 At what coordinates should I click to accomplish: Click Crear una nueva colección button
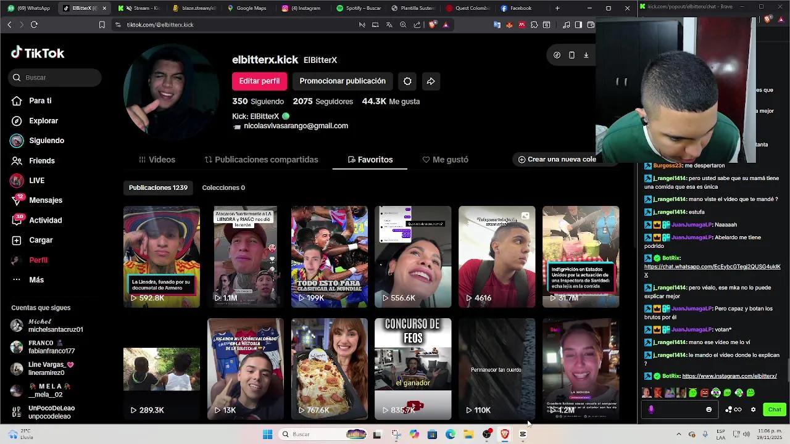click(557, 159)
